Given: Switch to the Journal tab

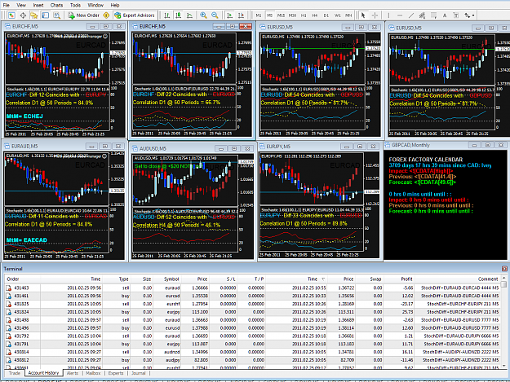Looking at the screenshot, I should (x=138, y=373).
